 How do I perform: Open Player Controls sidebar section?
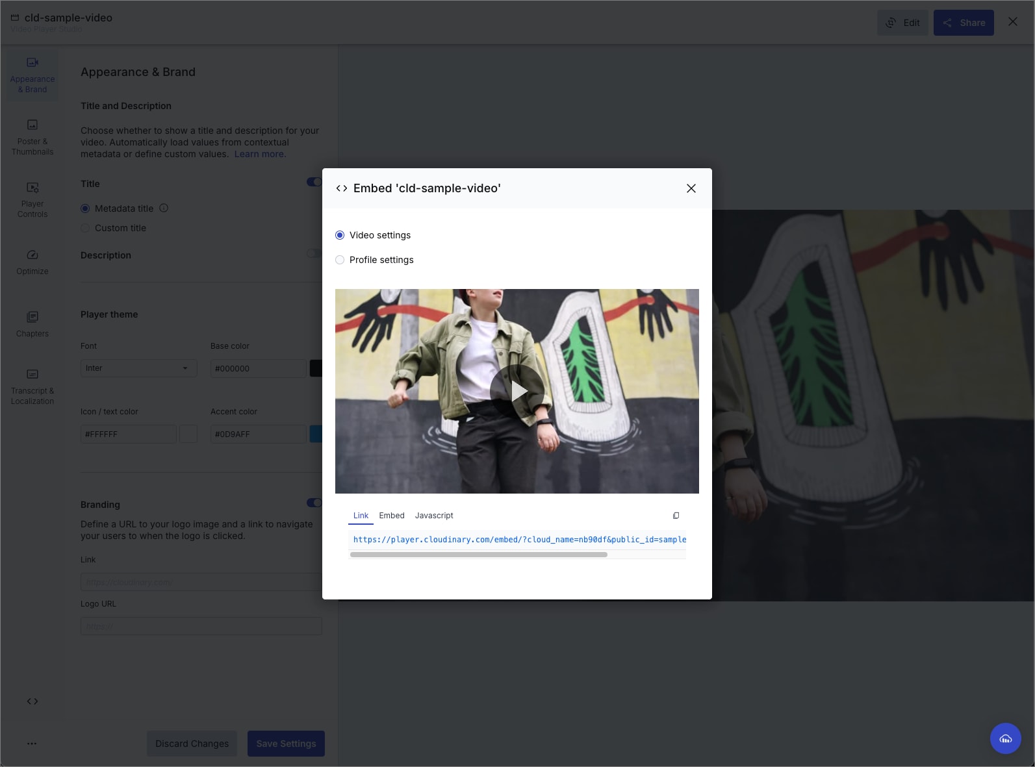pyautogui.click(x=32, y=199)
